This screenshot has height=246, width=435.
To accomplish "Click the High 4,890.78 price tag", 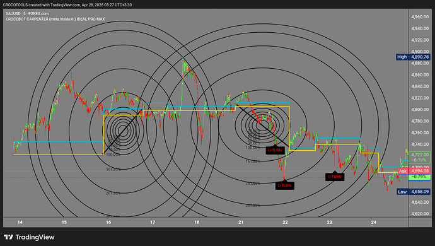I will coord(413,57).
